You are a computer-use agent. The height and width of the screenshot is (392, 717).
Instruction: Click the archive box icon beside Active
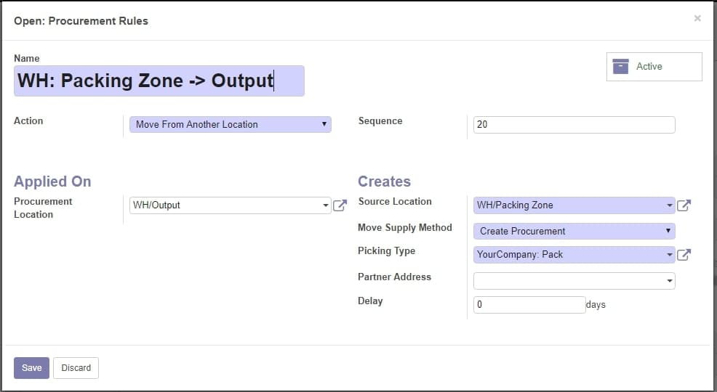pos(620,67)
